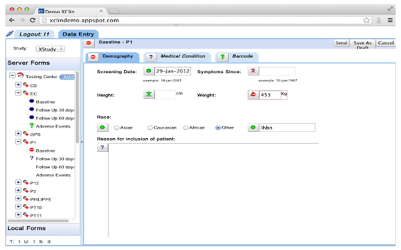This screenshot has width=401, height=250.
Task: Select the African race radio button
Action: (185, 127)
